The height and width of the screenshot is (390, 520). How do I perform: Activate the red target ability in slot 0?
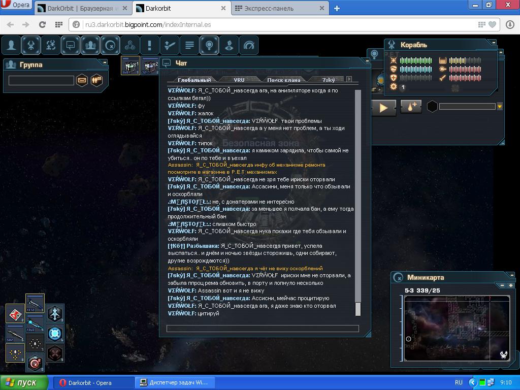pyautogui.click(x=35, y=363)
